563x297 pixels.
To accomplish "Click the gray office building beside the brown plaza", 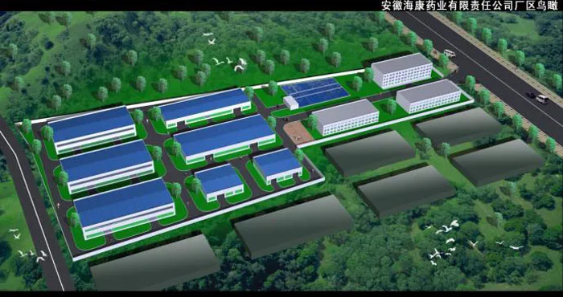I will coord(345,117).
